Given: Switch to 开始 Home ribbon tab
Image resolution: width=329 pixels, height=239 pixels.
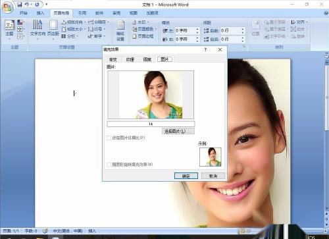Looking at the screenshot, I should (24, 13).
